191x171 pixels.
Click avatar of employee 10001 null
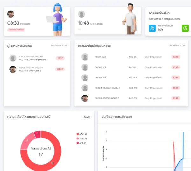[85, 57]
